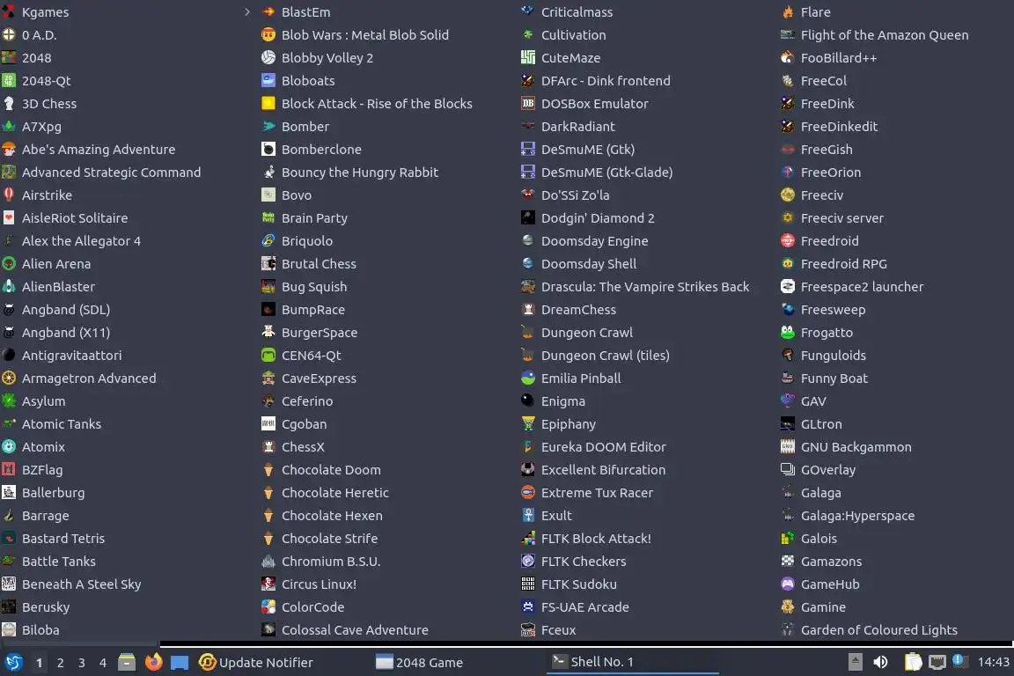Click the Armagetron Advanced icon

pos(9,378)
